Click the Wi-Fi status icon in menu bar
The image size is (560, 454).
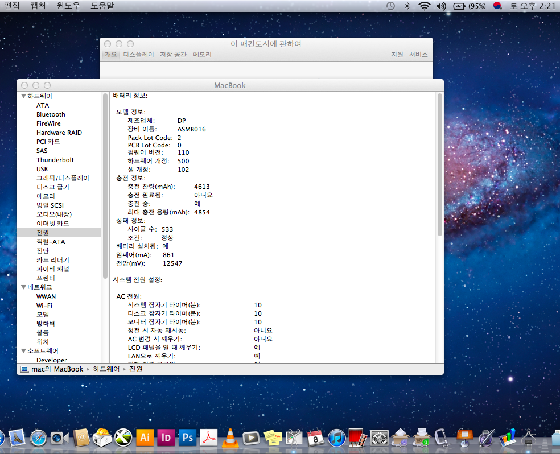(424, 6)
